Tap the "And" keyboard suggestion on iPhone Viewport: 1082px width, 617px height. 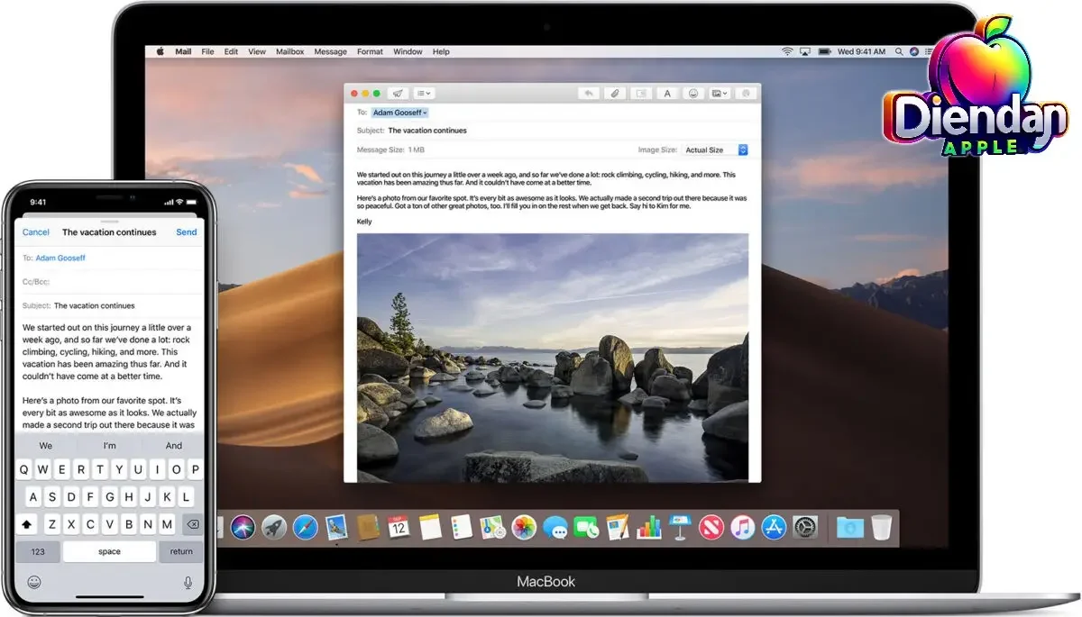(x=174, y=446)
